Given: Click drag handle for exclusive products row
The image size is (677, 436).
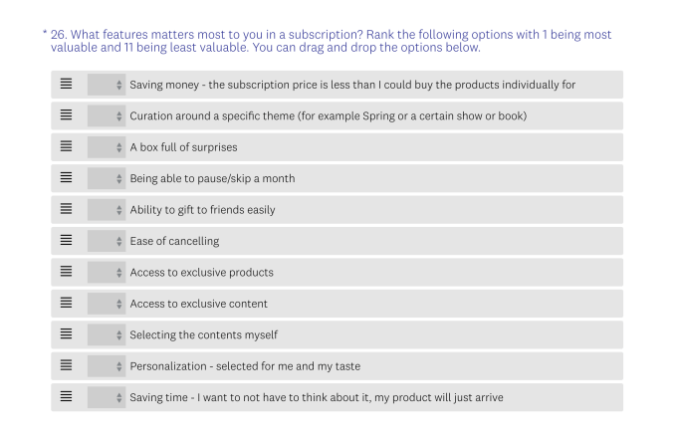Looking at the screenshot, I should point(66,272).
